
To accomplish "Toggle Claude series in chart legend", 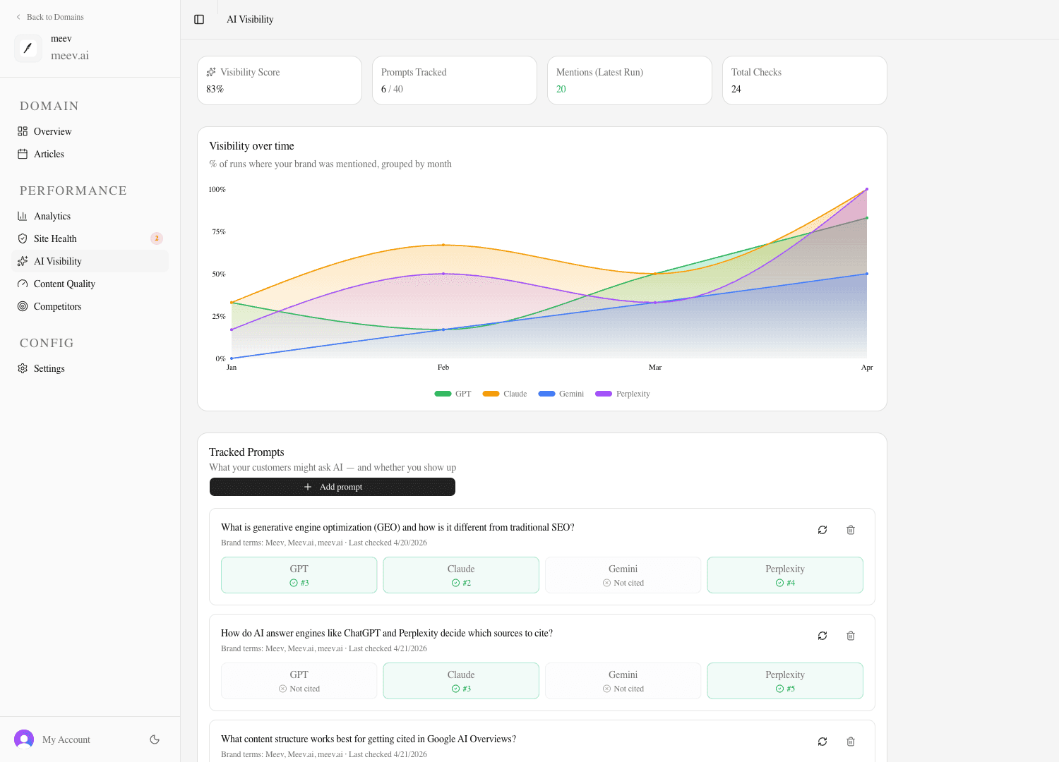I will click(x=505, y=394).
